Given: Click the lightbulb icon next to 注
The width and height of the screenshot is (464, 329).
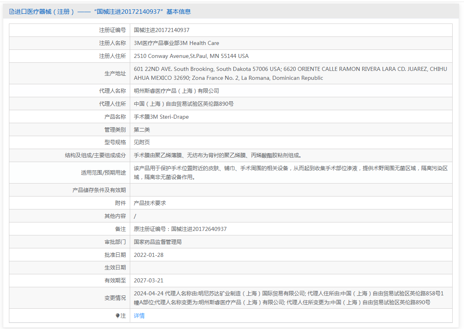Looking at the screenshot, I should pyautogui.click(x=118, y=316).
